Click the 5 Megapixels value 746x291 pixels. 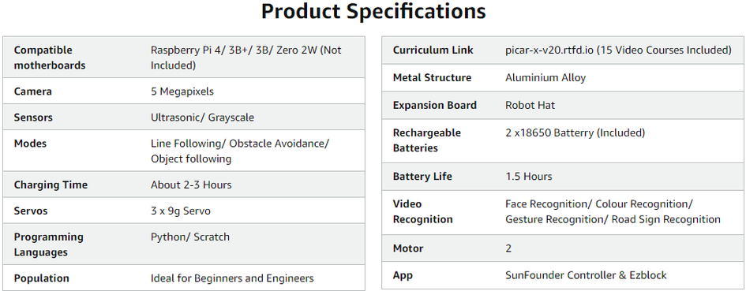pyautogui.click(x=182, y=91)
